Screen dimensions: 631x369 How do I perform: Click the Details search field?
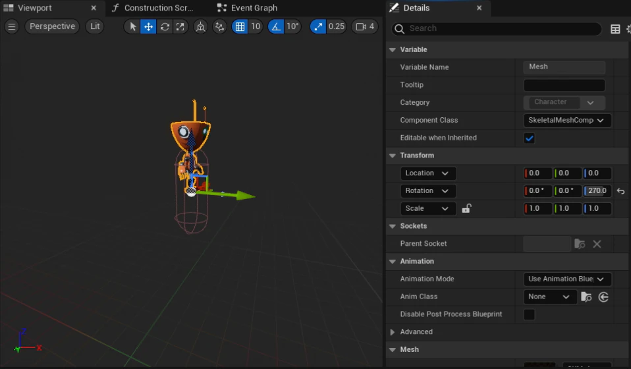pos(497,28)
